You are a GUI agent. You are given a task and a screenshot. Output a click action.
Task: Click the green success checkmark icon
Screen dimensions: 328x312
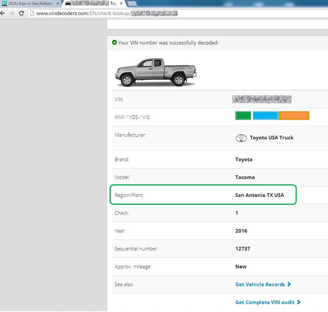[x=114, y=43]
